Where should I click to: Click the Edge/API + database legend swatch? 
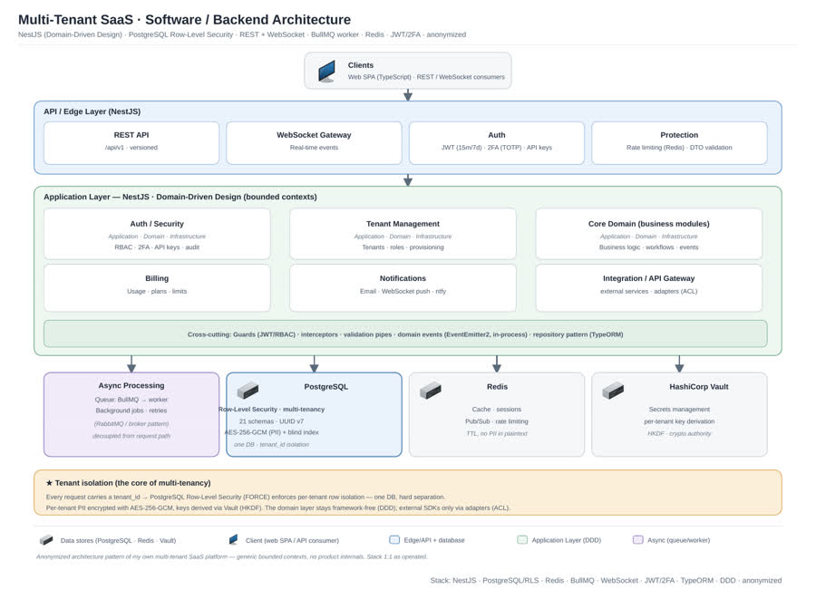pyautogui.click(x=394, y=540)
